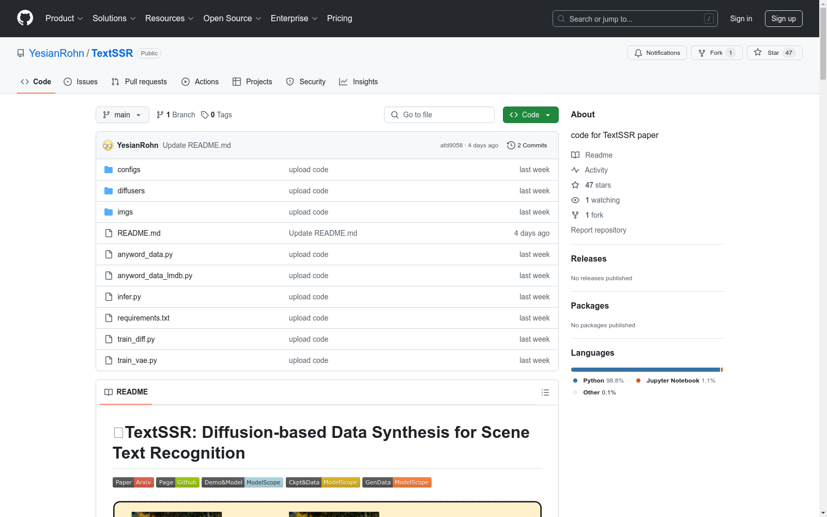Click the infer.py file icon

(x=109, y=297)
